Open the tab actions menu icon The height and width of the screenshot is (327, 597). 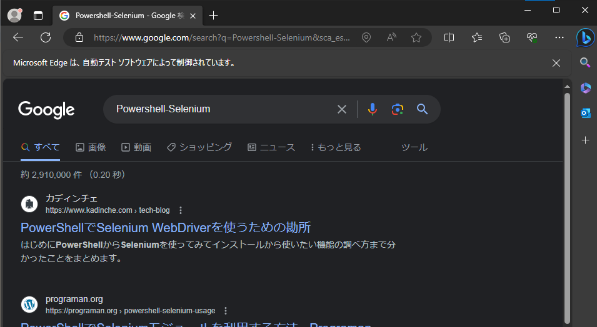pos(38,16)
